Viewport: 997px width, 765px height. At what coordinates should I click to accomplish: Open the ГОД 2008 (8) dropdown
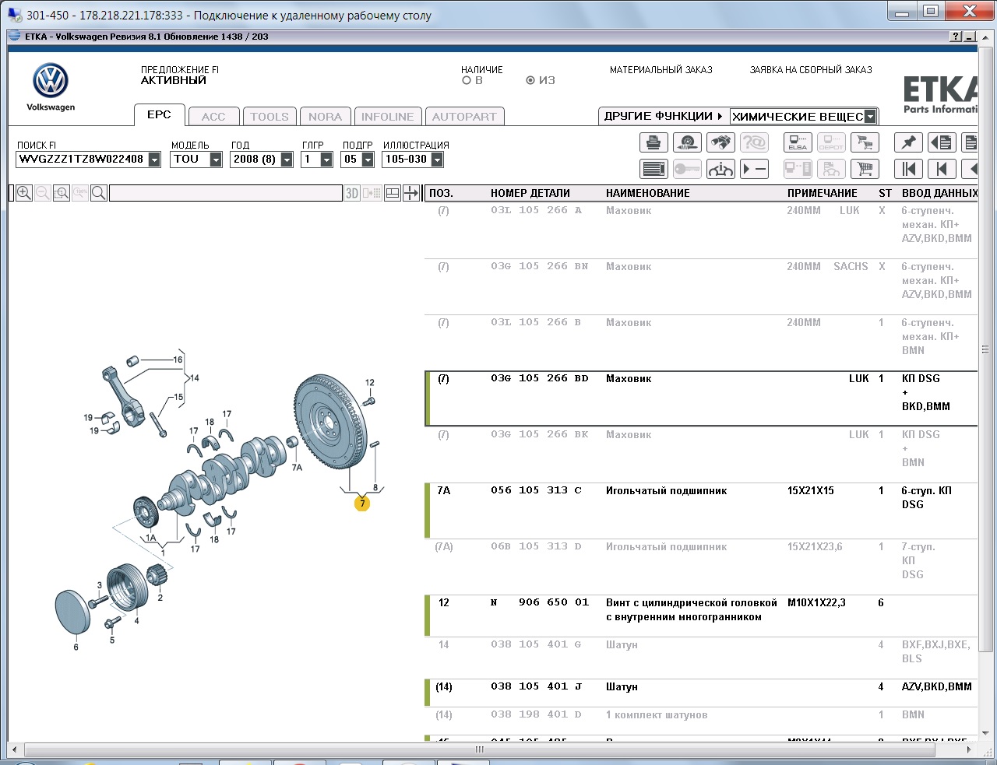pos(287,160)
